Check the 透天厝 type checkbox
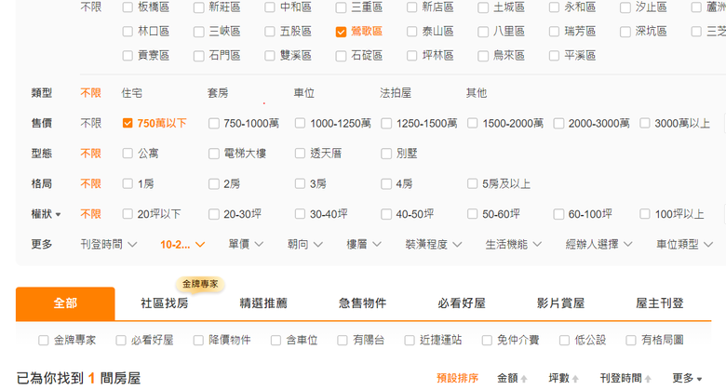This screenshot has height=390, width=726. click(300, 154)
